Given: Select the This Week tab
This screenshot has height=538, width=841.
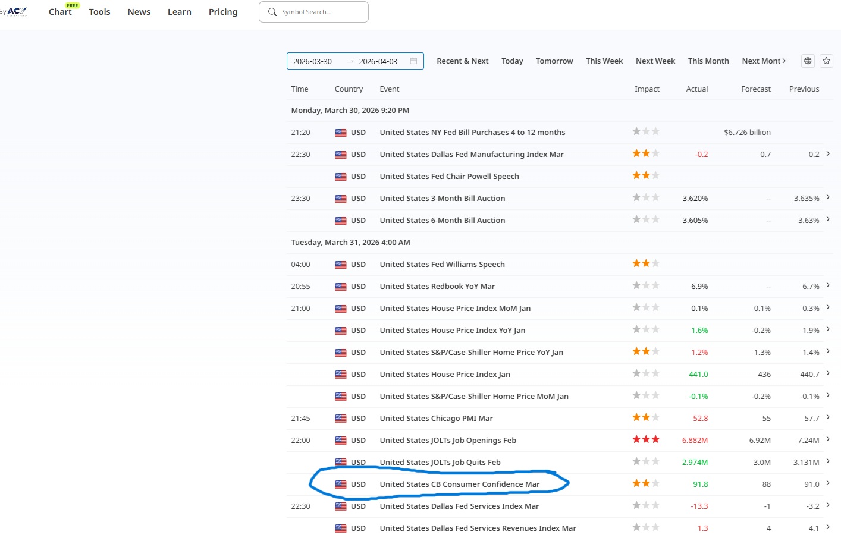Looking at the screenshot, I should point(604,61).
